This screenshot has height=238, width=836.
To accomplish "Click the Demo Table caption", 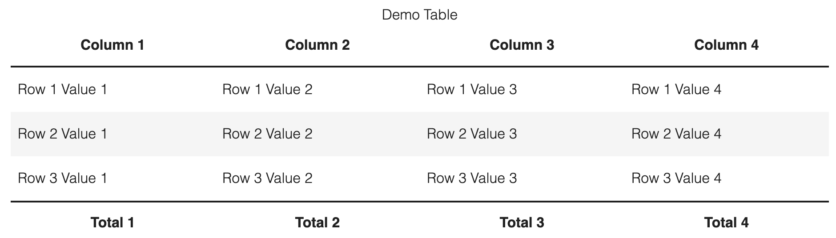I will 419,15.
